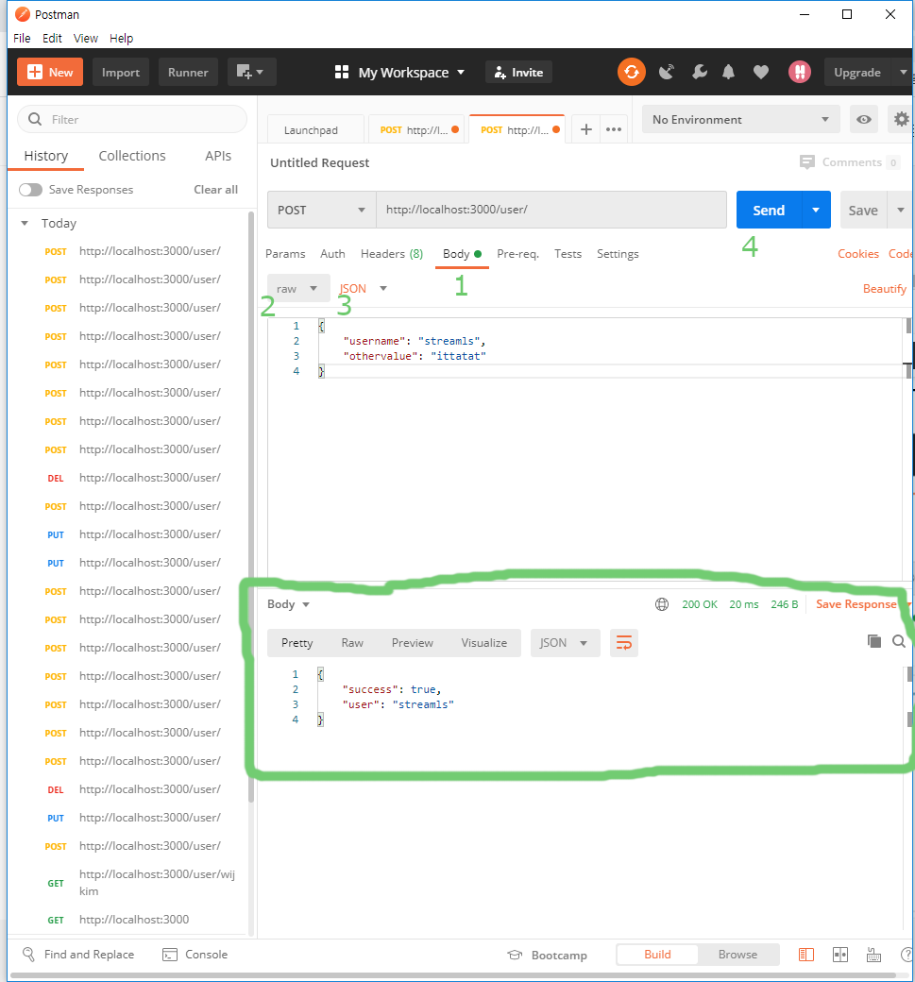
Task: Toggle the Save Responses switch
Action: click(x=30, y=190)
